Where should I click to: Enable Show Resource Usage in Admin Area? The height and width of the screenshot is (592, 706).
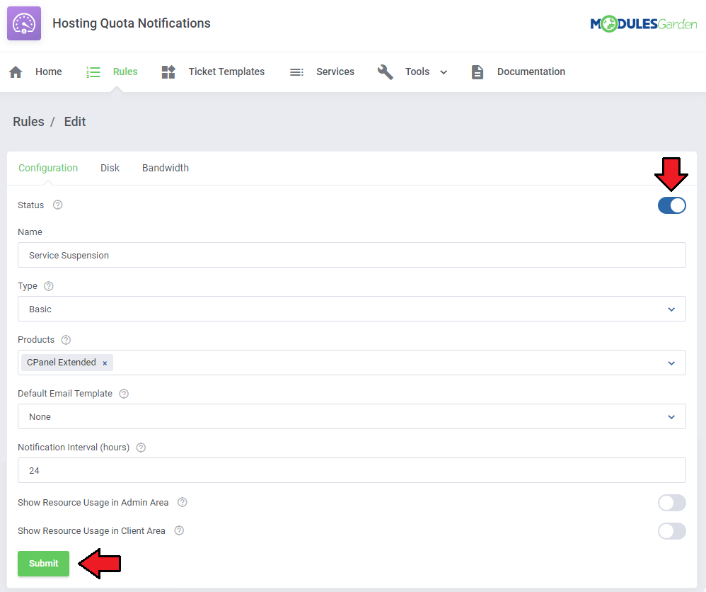[x=672, y=503]
